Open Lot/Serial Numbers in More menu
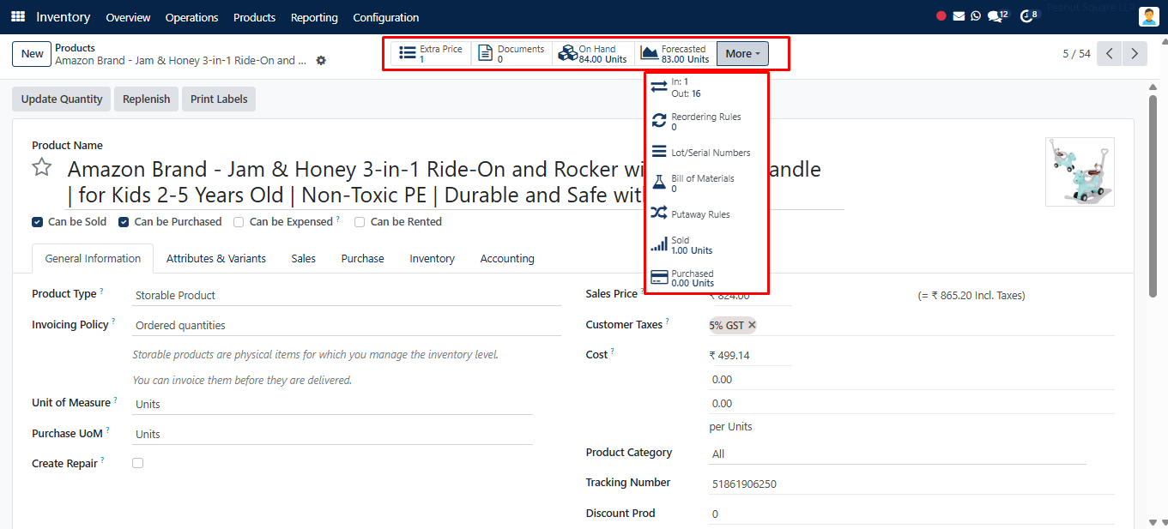1168x529 pixels. pyautogui.click(x=705, y=153)
